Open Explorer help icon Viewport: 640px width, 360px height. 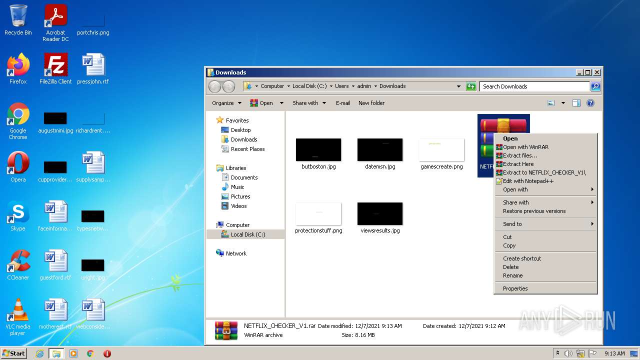[590, 103]
